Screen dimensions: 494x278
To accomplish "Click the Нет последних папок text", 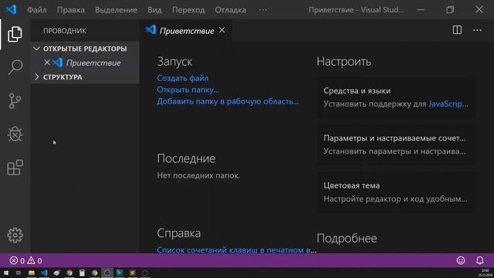I will [198, 175].
